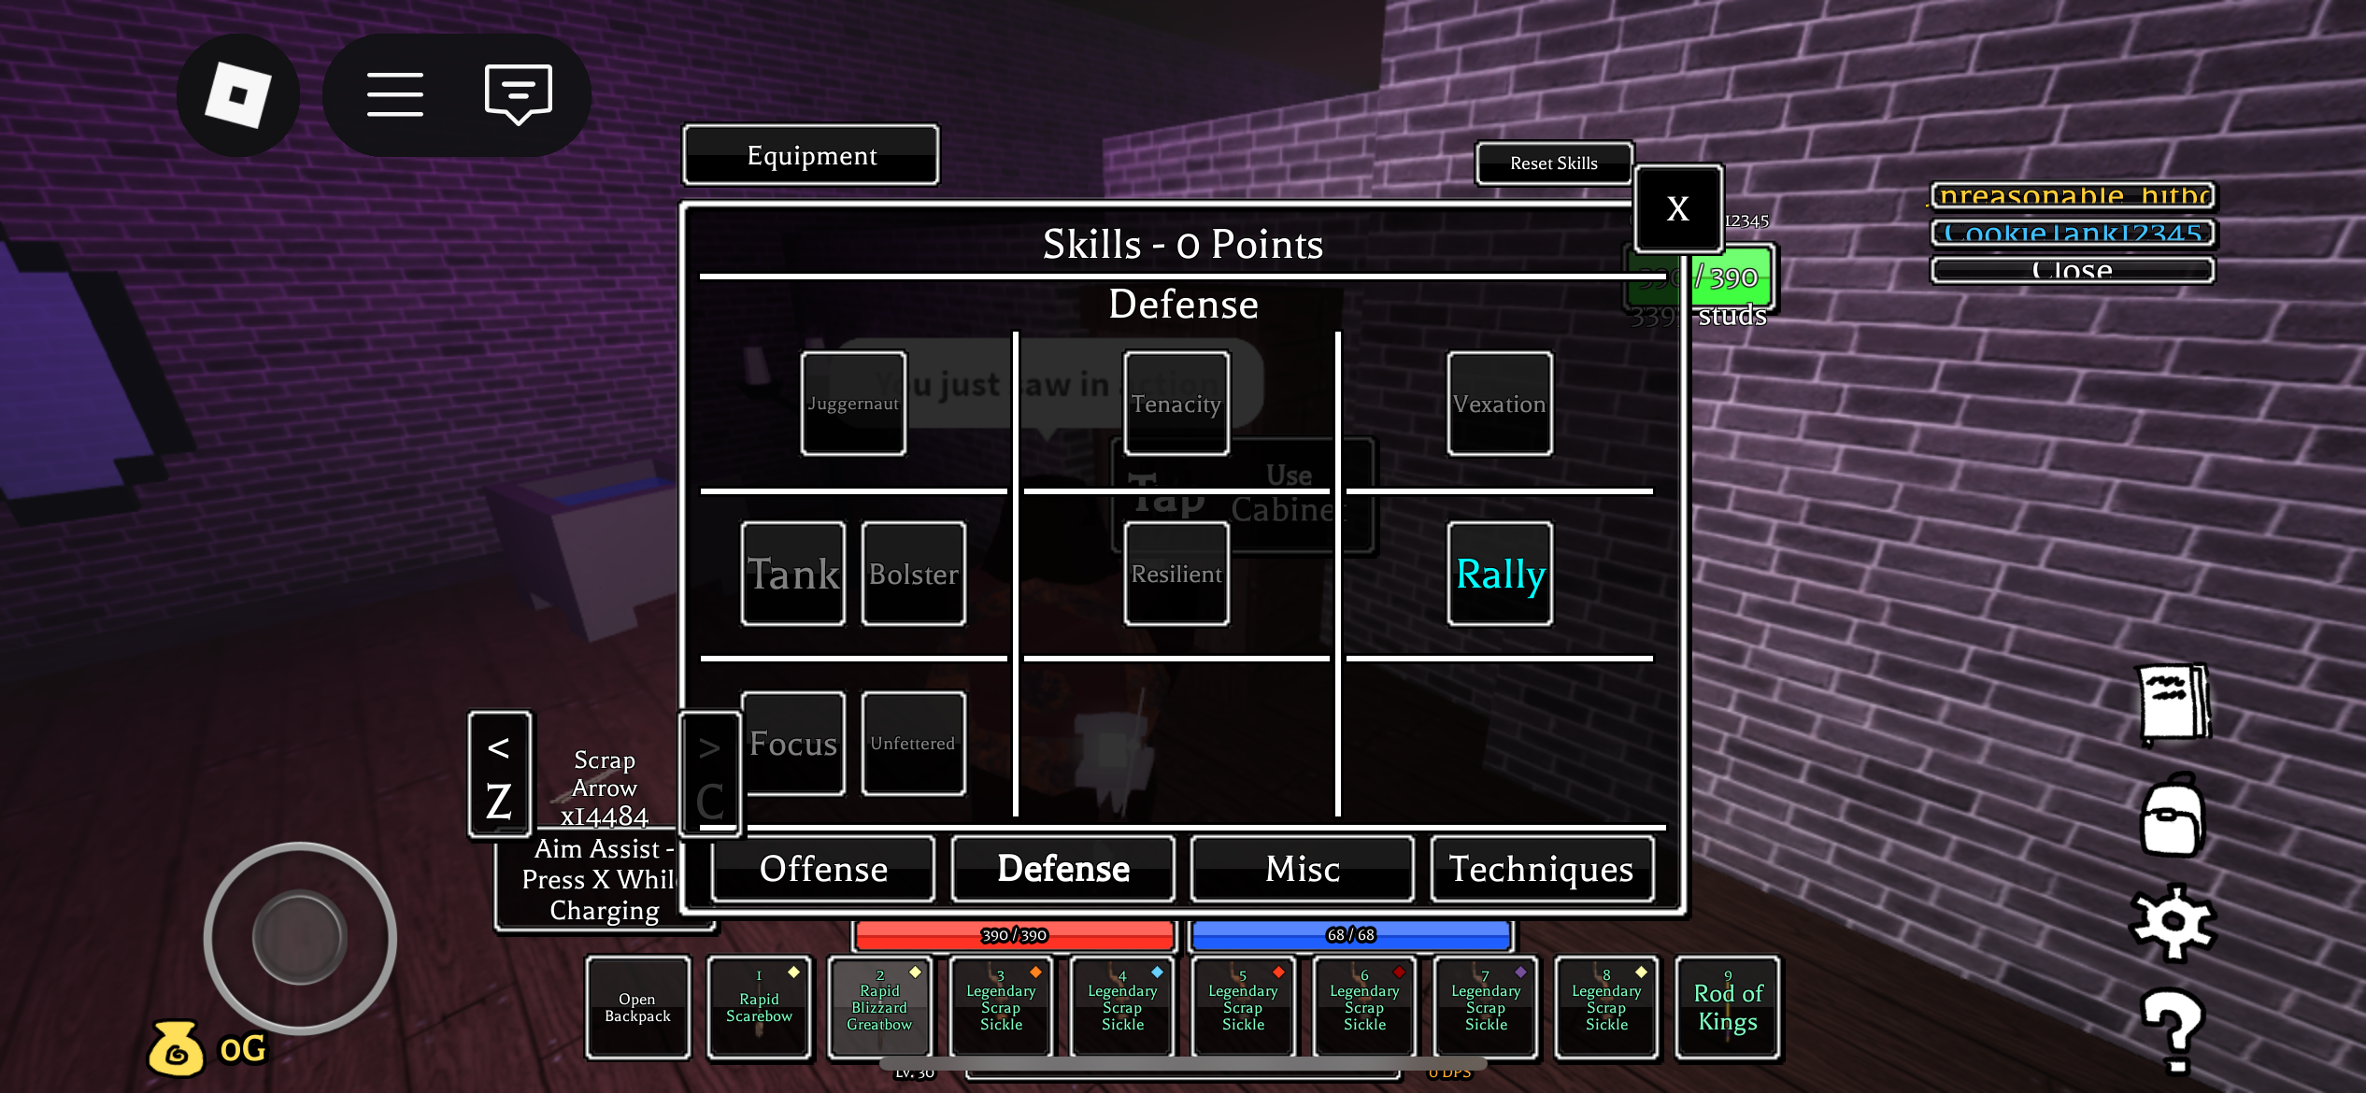This screenshot has height=1093, width=2366.
Task: Equip Rod of Kings in slot 9
Action: [1728, 1007]
